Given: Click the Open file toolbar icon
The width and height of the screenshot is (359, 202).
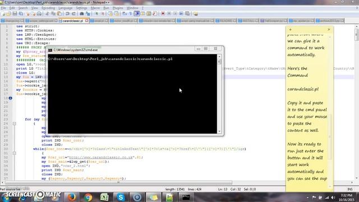Looking at the screenshot, I should [9, 13].
